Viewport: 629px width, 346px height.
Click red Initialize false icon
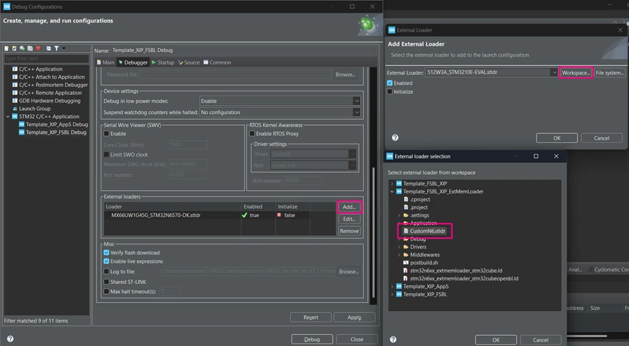point(279,215)
